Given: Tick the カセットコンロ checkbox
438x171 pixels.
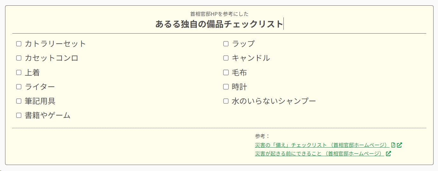Looking at the screenshot, I should [19, 58].
